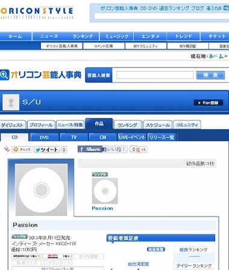The image size is (229, 270).
Task: Open the ミュージック navigation menu
Action: [117, 36]
